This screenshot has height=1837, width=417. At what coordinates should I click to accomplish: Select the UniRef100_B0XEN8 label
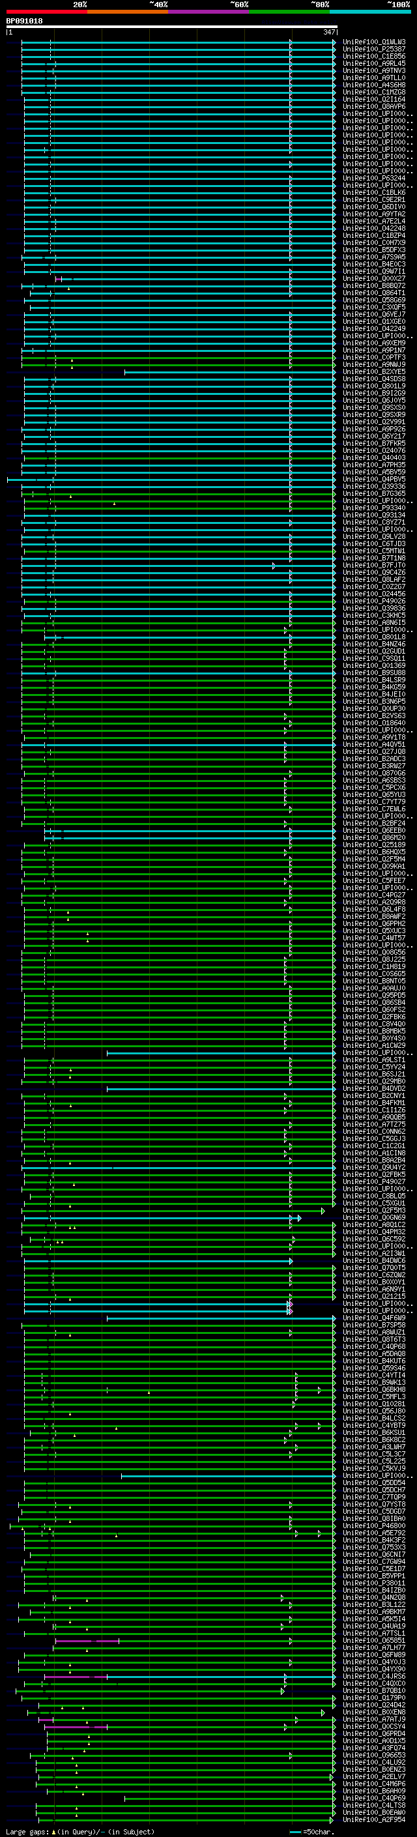tap(374, 1712)
